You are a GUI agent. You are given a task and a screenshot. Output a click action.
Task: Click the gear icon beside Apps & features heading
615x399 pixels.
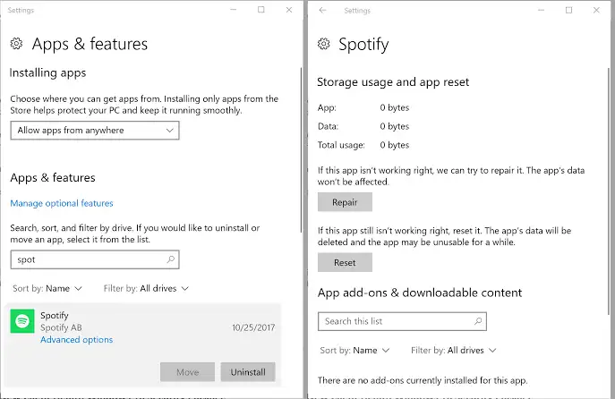pyautogui.click(x=16, y=44)
